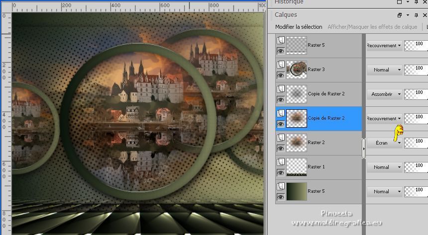This screenshot has height=235, width=428.
Task: Hide the Raster 1 layer
Action: click(281, 172)
